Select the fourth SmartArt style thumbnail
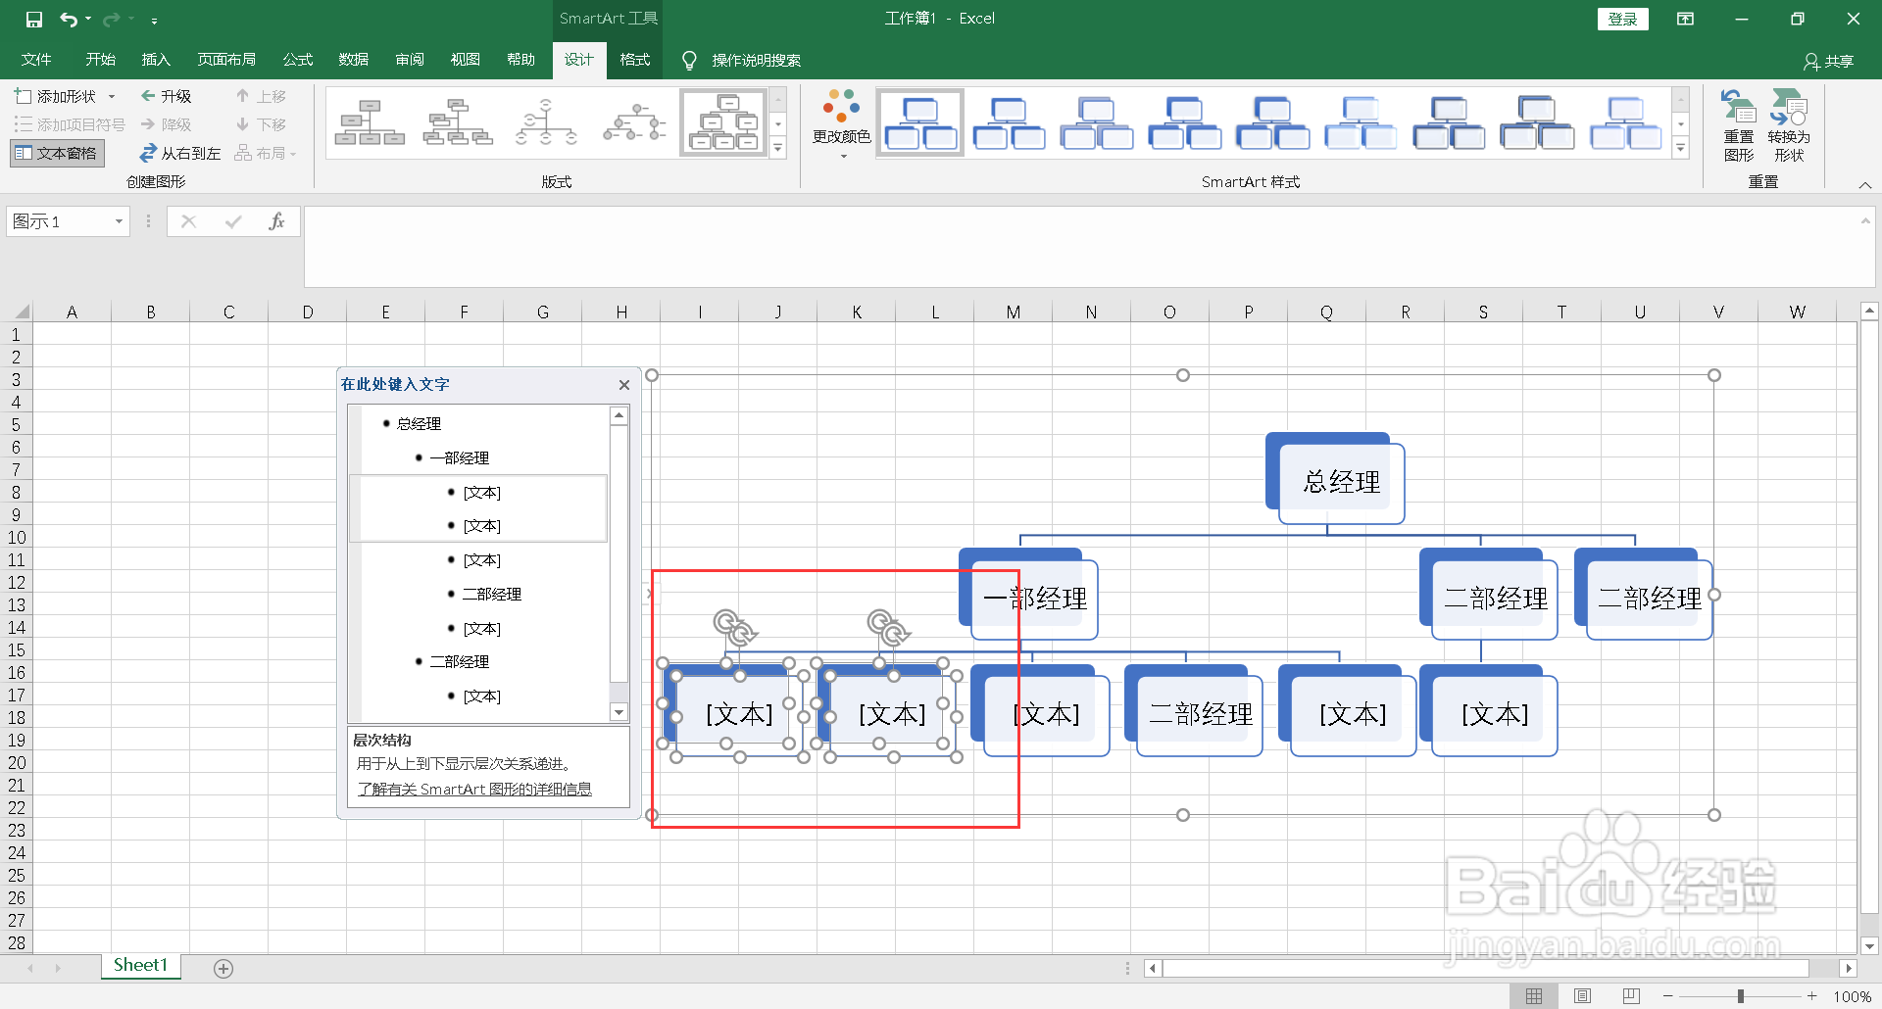 pos(1185,122)
